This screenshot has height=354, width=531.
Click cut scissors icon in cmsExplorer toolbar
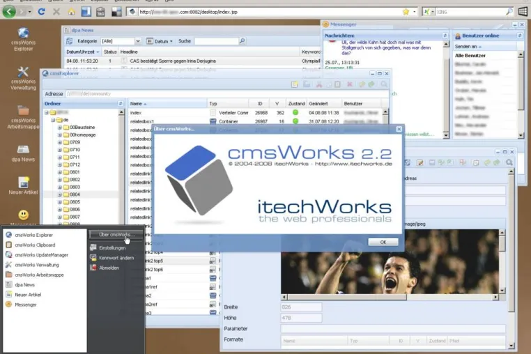pos(318,84)
